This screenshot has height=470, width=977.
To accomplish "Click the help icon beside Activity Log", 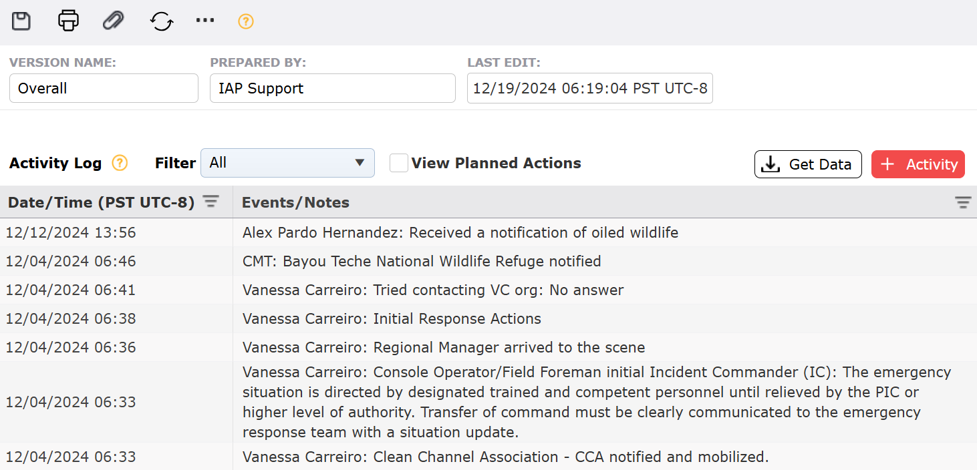I will click(119, 163).
